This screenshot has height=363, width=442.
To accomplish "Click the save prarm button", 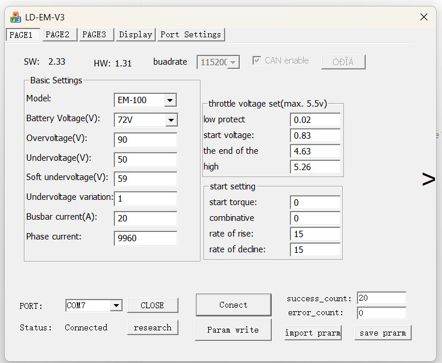I will (x=383, y=333).
